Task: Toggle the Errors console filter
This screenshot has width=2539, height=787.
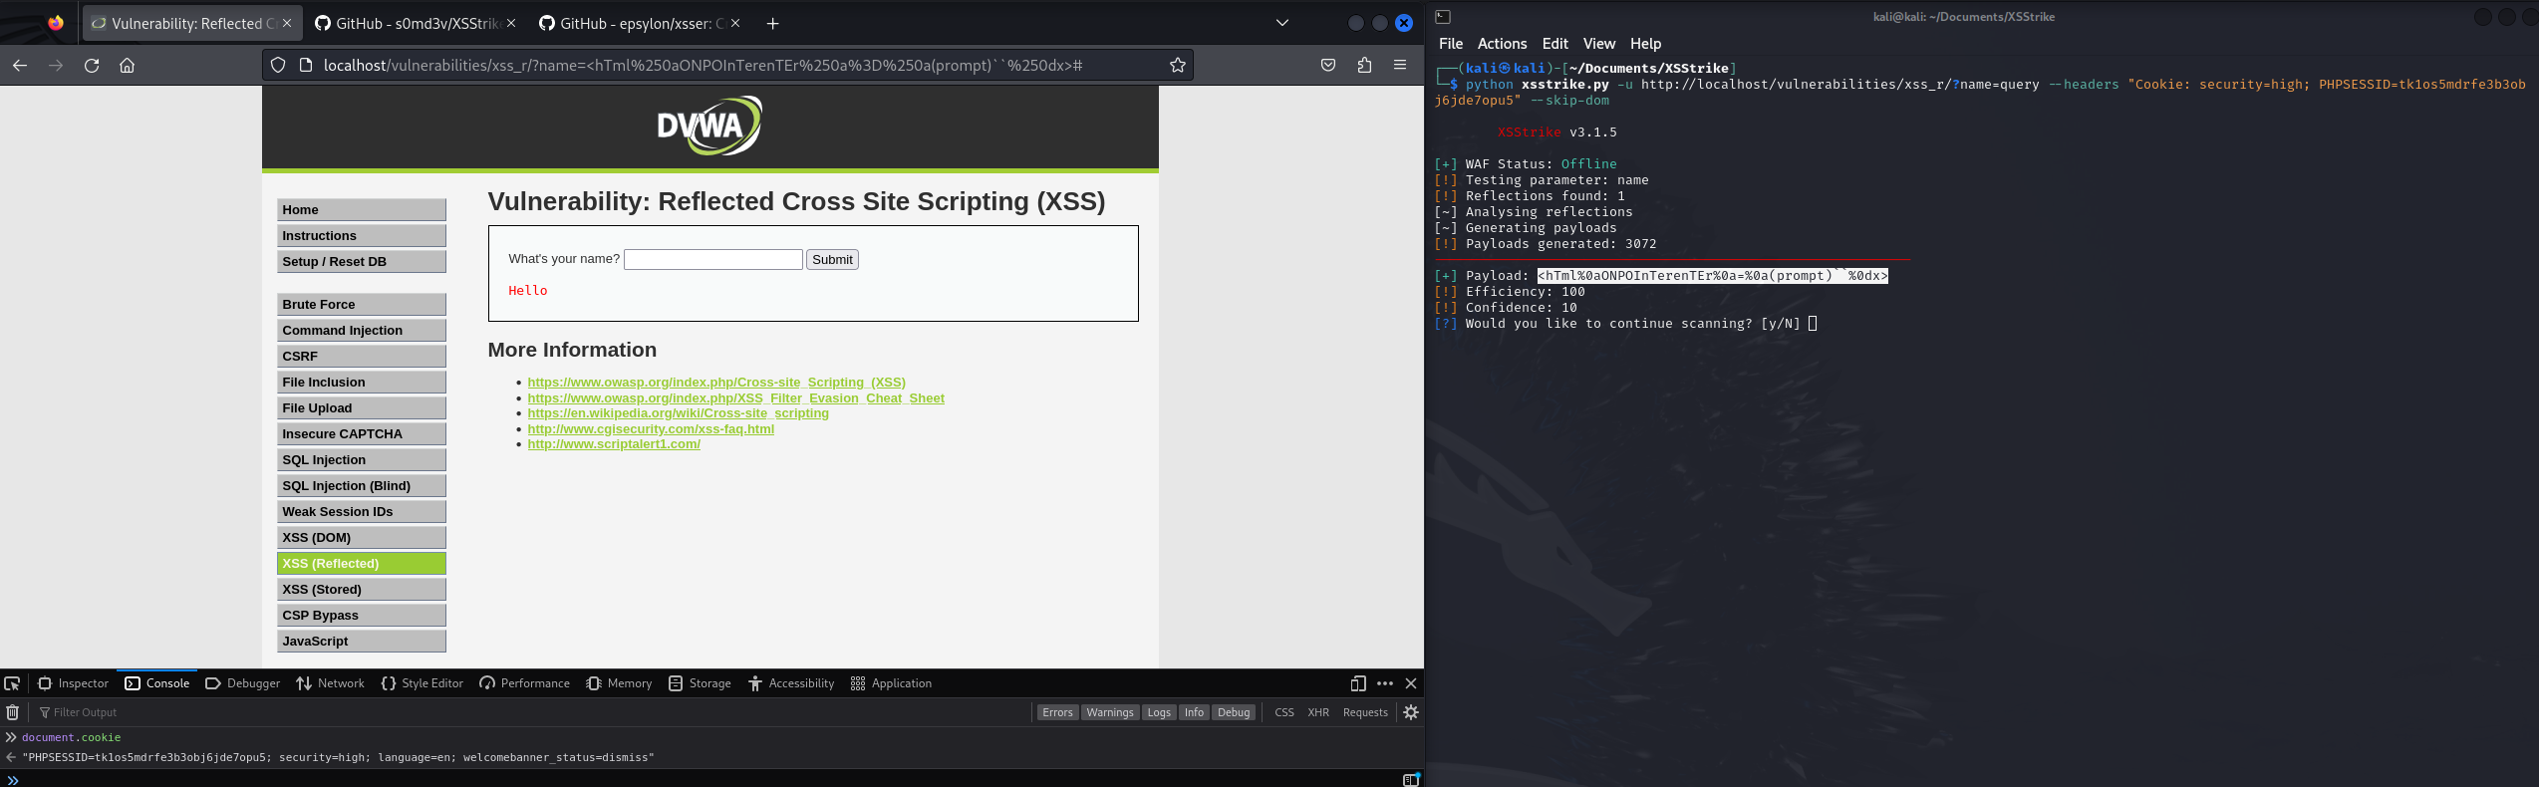Action: point(1057,712)
